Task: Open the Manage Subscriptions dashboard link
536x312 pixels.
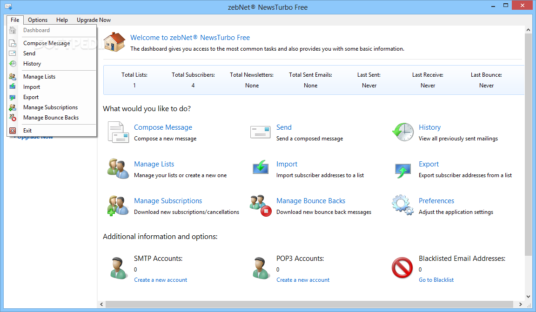Action: point(168,200)
